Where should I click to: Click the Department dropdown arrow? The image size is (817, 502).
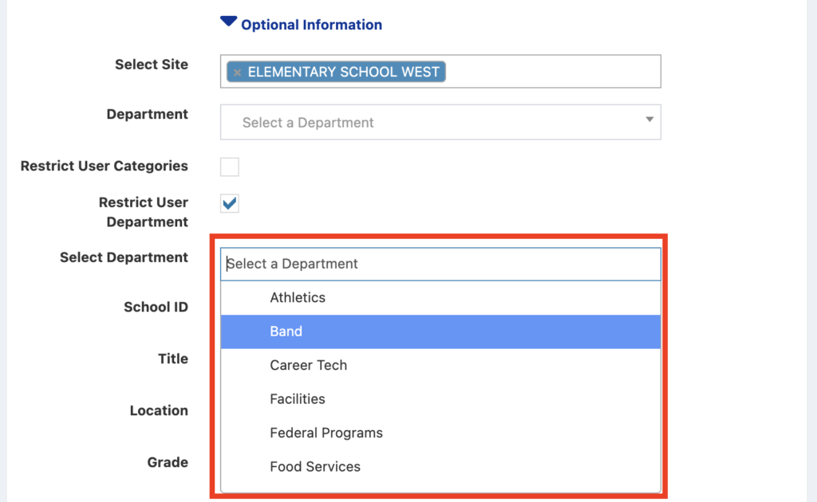click(649, 120)
